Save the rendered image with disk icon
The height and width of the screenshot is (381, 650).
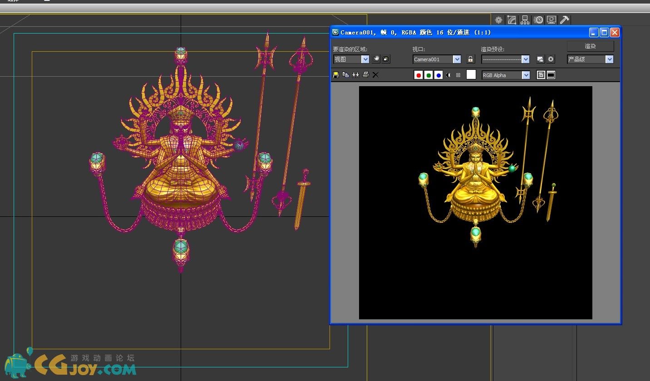point(336,75)
